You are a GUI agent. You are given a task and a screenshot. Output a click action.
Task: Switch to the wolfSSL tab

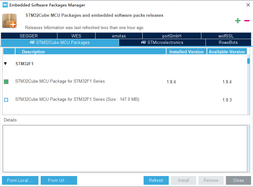pyautogui.click(x=226, y=36)
